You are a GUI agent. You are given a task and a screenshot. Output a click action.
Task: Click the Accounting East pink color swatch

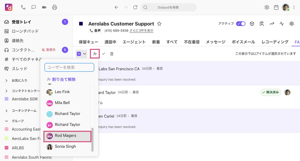pyautogui.click(x=7, y=129)
